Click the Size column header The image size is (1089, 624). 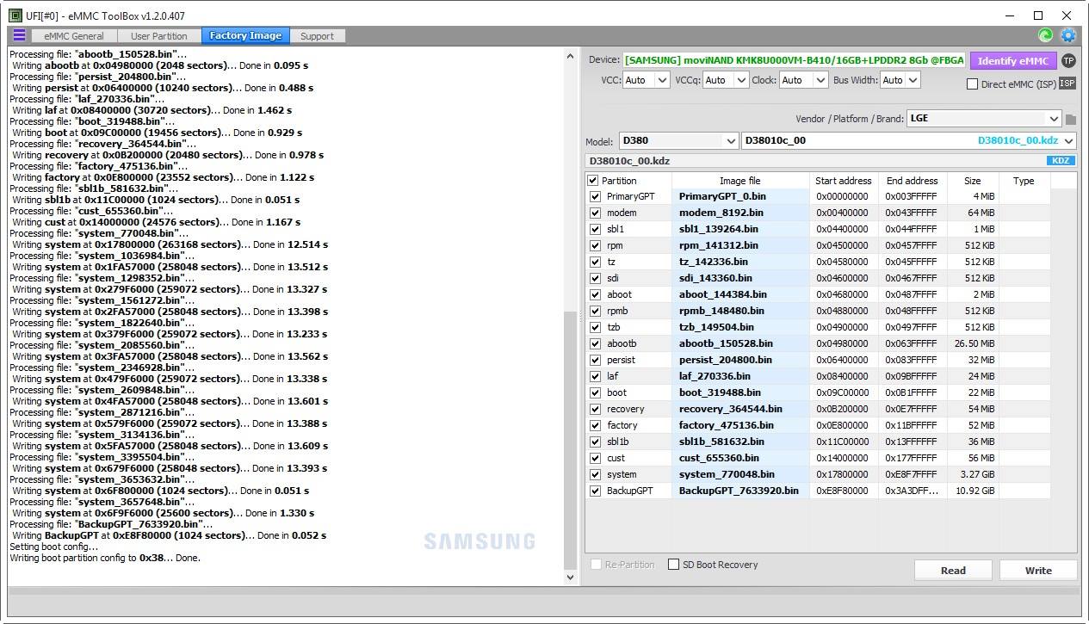[x=973, y=181]
